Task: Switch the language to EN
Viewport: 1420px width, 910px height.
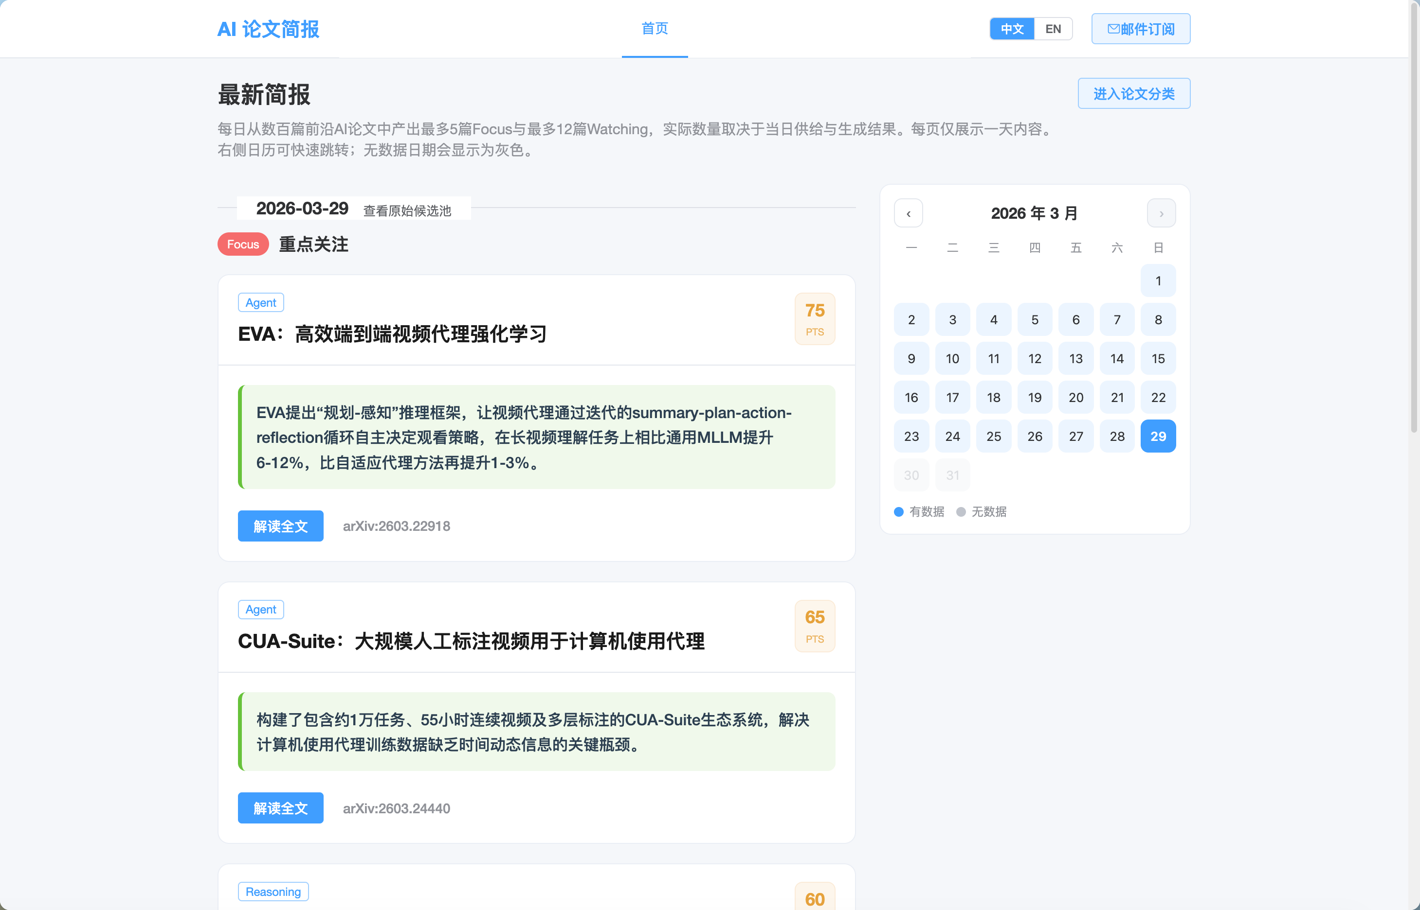Action: 1053,28
